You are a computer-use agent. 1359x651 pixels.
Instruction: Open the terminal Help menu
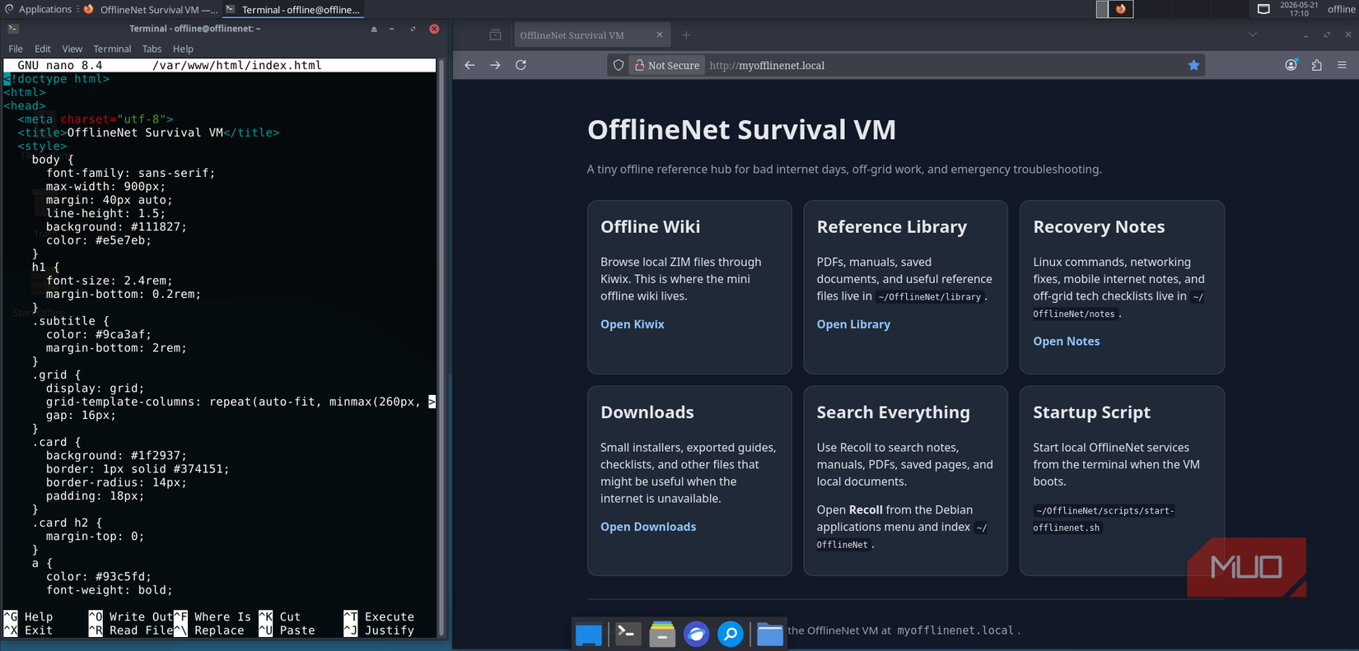click(x=183, y=49)
